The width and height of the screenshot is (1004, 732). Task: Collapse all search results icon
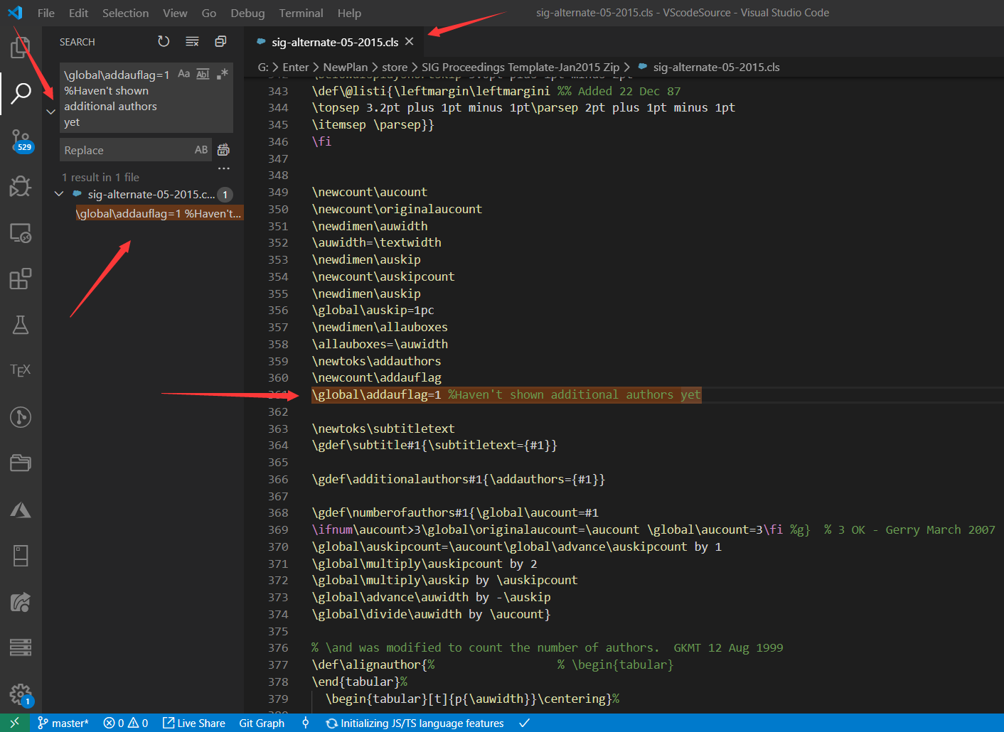[x=220, y=42]
